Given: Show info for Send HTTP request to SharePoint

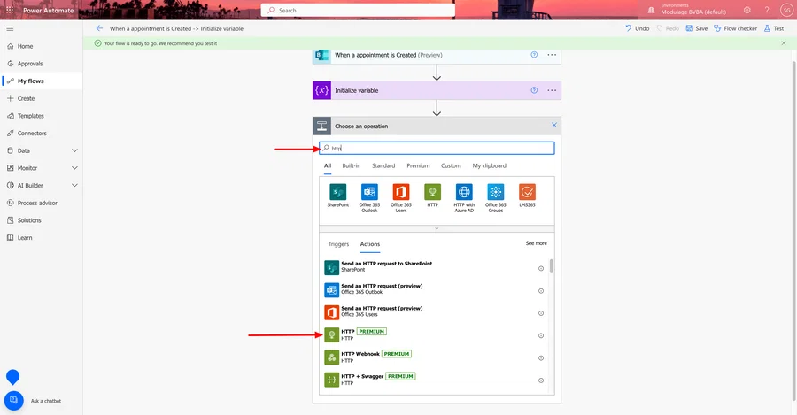Looking at the screenshot, I should coord(541,269).
